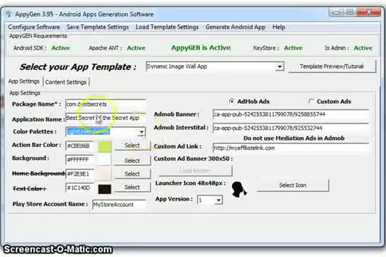
Task: Select the AdMob Ads radio button
Action: point(232,101)
